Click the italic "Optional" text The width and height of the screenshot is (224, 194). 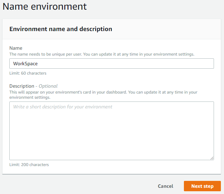point(48,86)
